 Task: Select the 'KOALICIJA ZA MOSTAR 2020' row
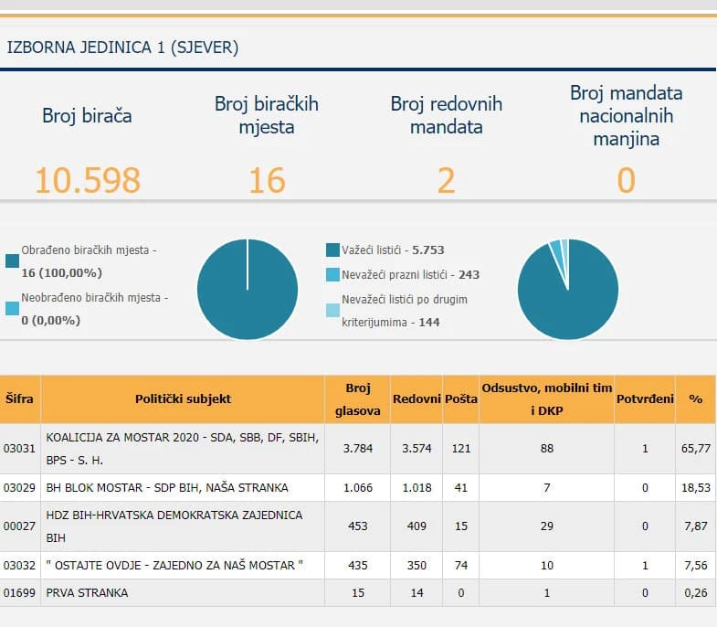click(183, 448)
